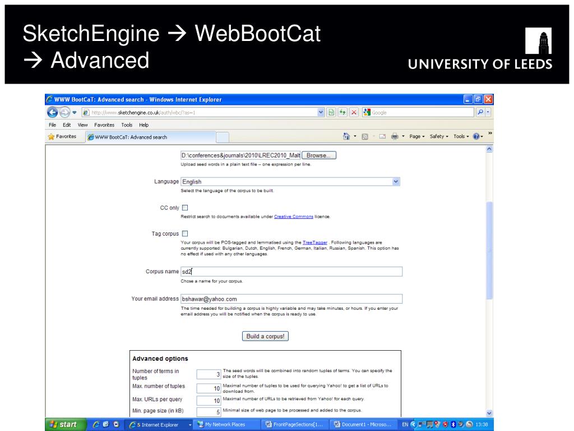This screenshot has height=431, width=574.
Task: Expand the Print dropdown arrow
Action: (x=404, y=136)
